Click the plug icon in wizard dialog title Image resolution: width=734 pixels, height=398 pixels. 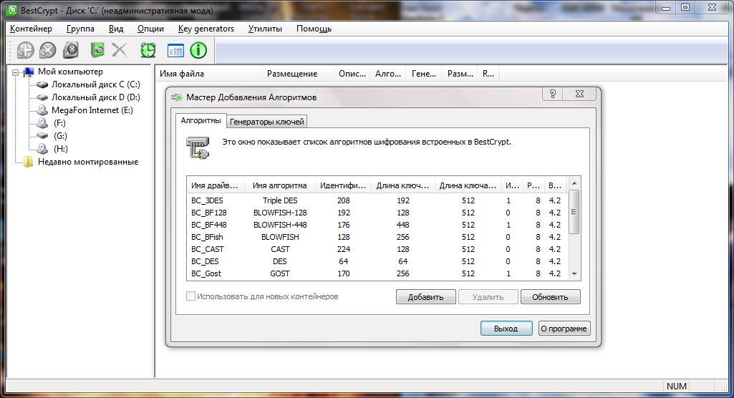tap(176, 97)
